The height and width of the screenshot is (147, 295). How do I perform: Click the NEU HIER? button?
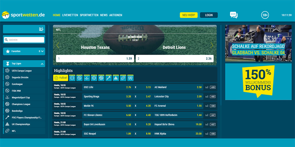[189, 15]
